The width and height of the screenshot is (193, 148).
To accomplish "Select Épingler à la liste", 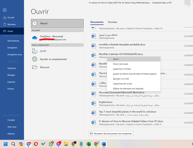I will click(x=134, y=79).
